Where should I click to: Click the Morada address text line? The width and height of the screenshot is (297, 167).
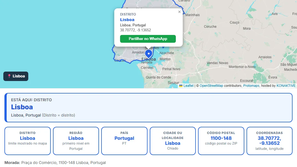point(55,163)
